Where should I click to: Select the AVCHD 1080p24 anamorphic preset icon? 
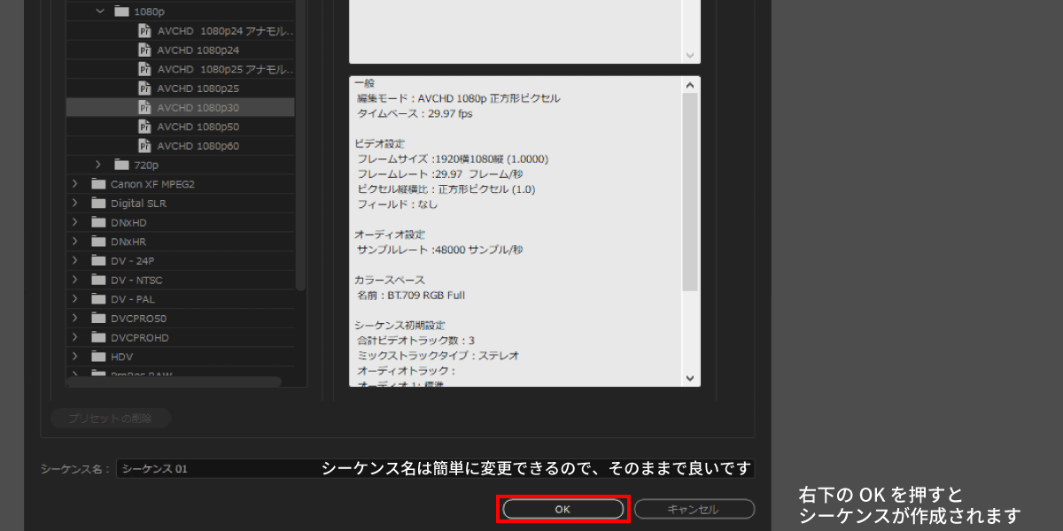145,31
